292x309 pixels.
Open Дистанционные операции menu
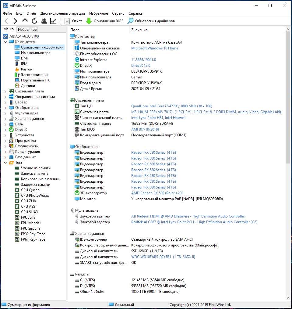[x=63, y=13]
